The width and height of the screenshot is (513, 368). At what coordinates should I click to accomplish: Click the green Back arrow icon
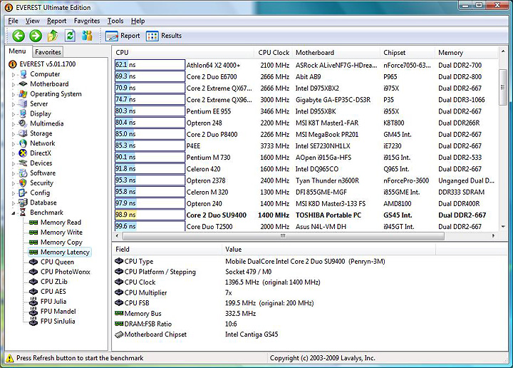tap(19, 36)
